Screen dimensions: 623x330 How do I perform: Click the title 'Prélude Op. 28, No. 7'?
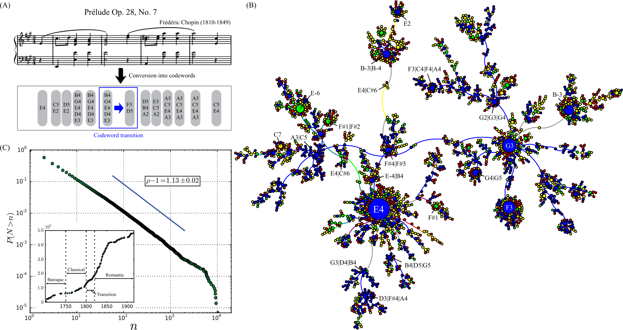pyautogui.click(x=121, y=12)
